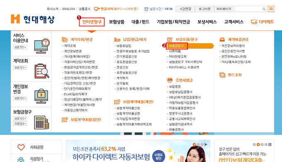
Task: Open 펀드조회 link
Action: point(235,75)
